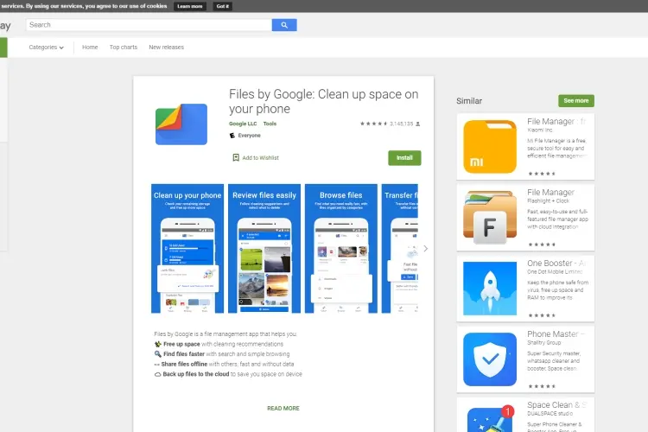The height and width of the screenshot is (432, 648).
Task: Open the File Manager Flashlight + Clock icon
Action: click(490, 218)
